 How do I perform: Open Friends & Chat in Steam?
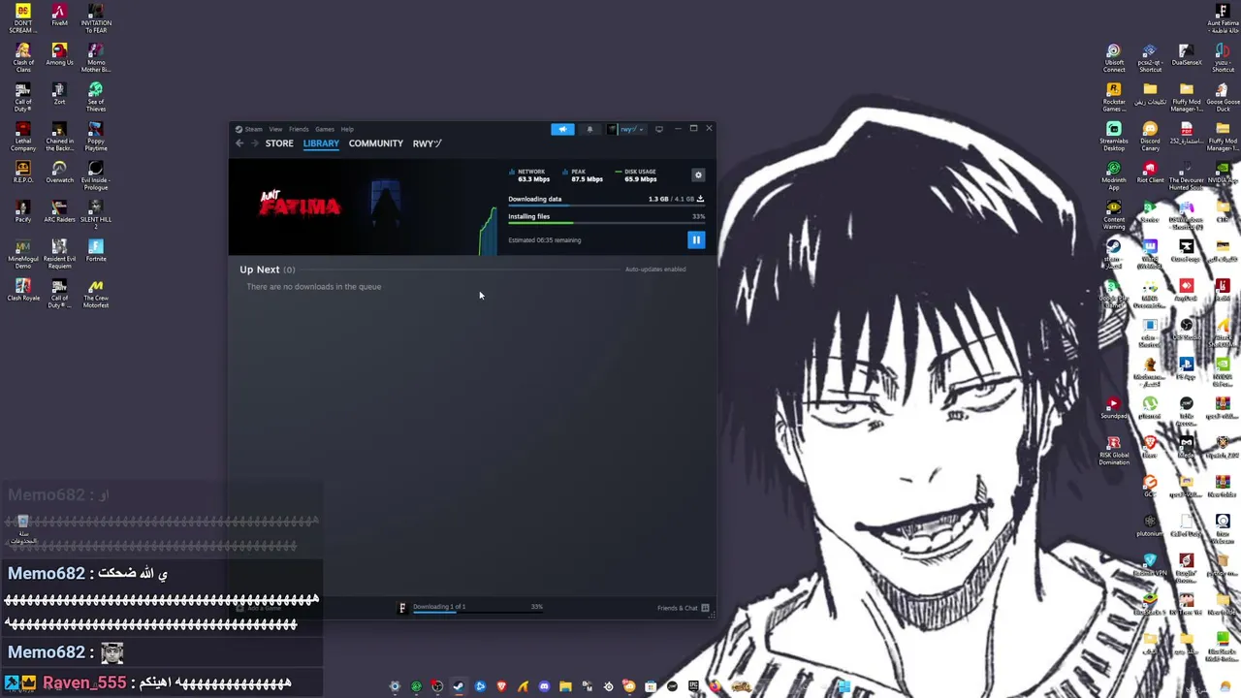tap(684, 608)
